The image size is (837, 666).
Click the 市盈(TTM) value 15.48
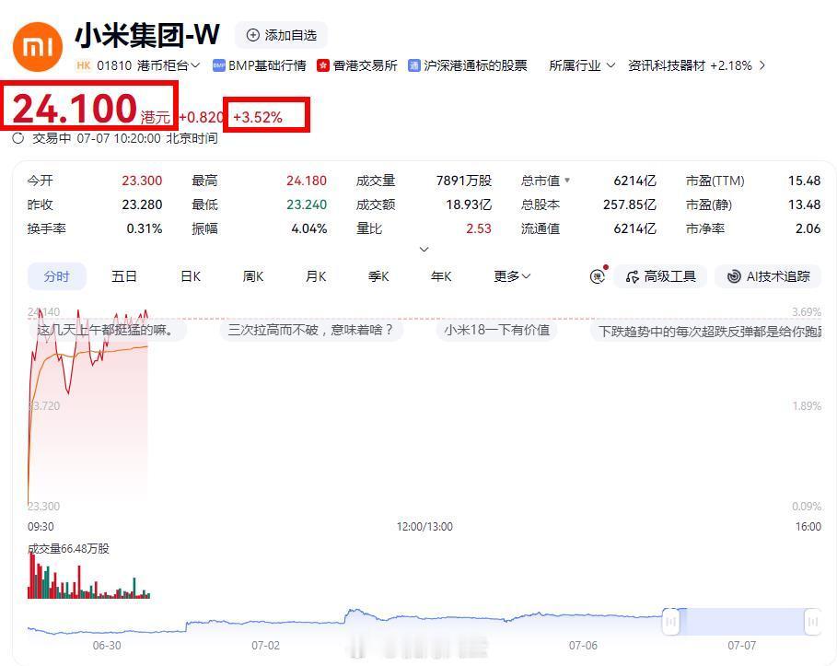pos(805,181)
